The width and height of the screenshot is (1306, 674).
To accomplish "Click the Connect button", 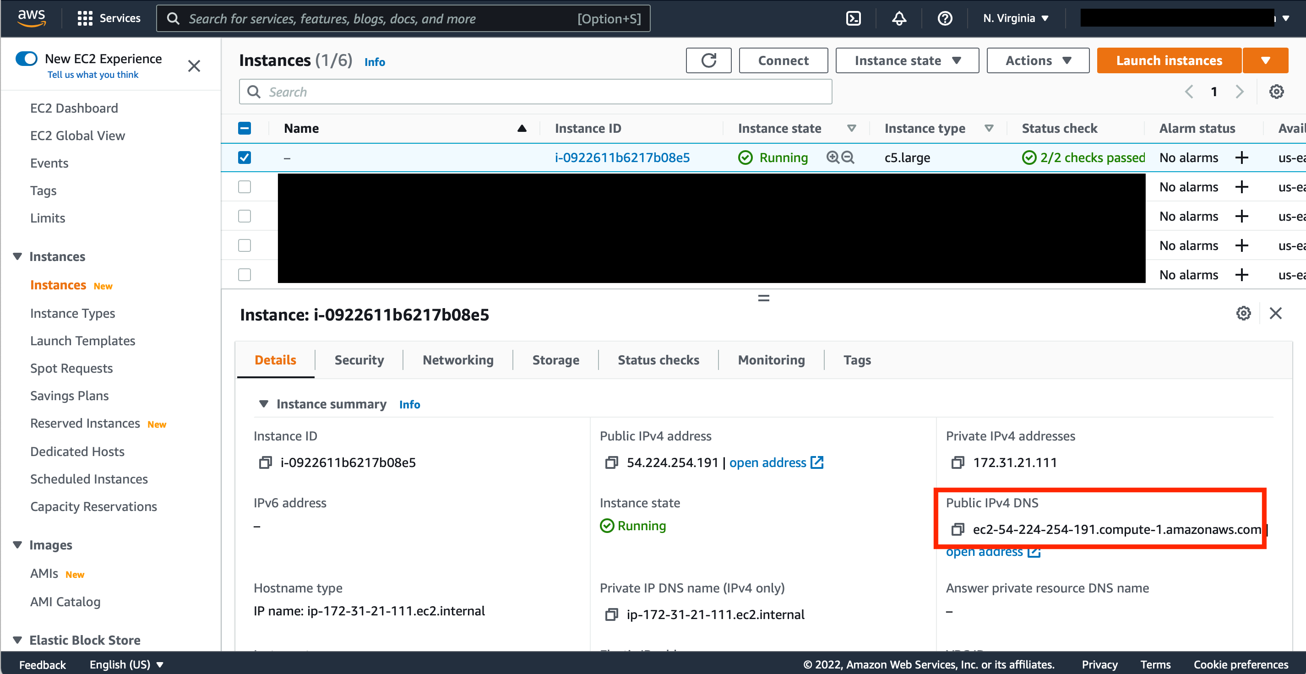I will coord(783,61).
